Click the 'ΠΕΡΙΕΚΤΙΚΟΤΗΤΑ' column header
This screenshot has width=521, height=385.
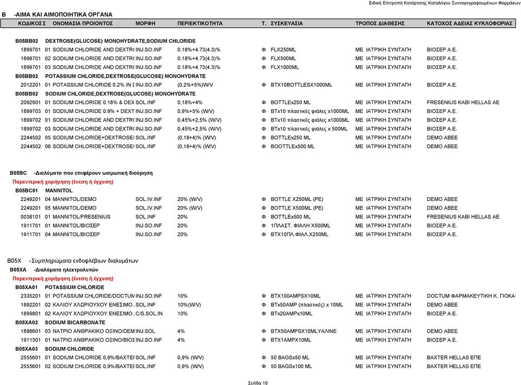200,23
